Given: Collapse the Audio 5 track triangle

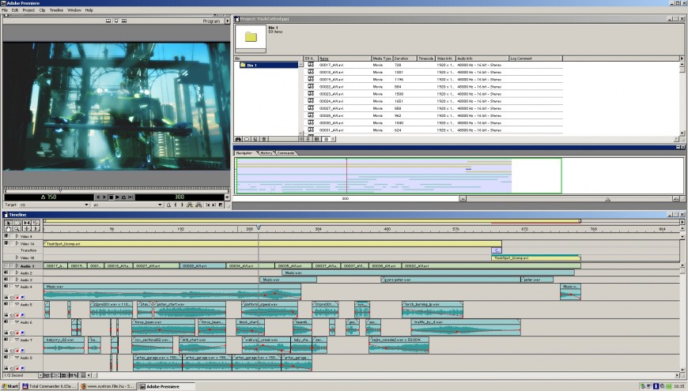Looking at the screenshot, I should click(16, 304).
